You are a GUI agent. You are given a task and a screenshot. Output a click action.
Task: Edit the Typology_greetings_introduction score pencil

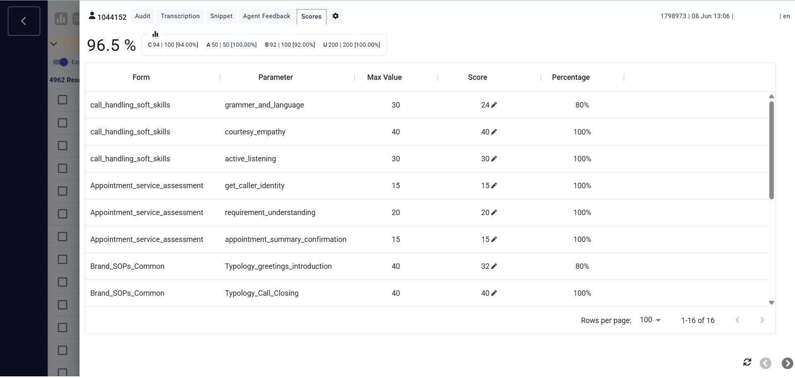coord(494,266)
